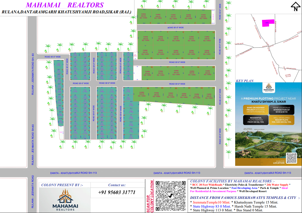Select farm plot number 21
The width and height of the screenshot is (302, 213).
[209, 96]
